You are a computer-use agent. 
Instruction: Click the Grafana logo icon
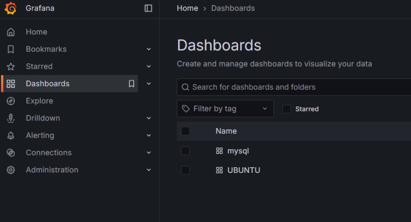point(10,8)
